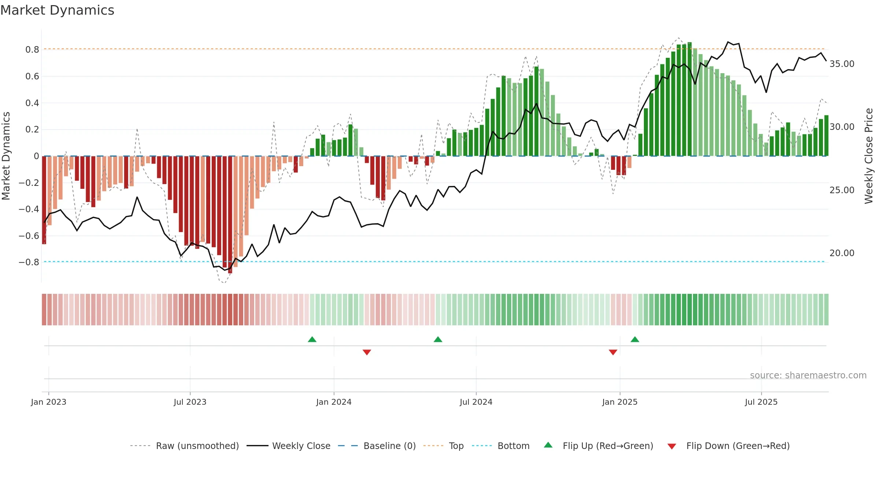Toggle the Flip Down (Green→Red) legend entry

click(x=728, y=446)
